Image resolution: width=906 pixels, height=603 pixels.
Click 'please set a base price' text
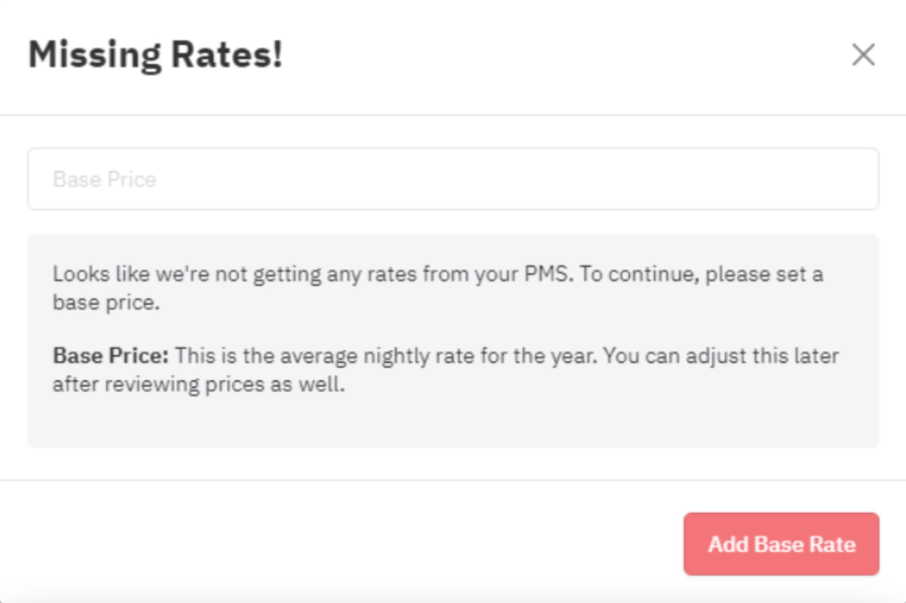pos(438,288)
